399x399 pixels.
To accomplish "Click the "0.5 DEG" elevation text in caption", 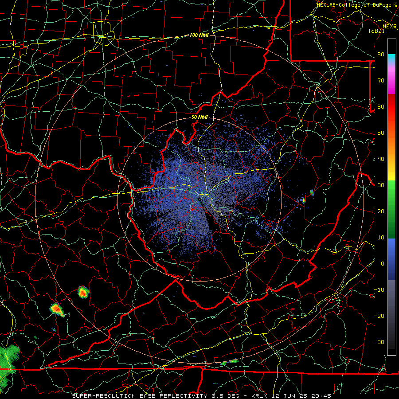I will (226, 396).
